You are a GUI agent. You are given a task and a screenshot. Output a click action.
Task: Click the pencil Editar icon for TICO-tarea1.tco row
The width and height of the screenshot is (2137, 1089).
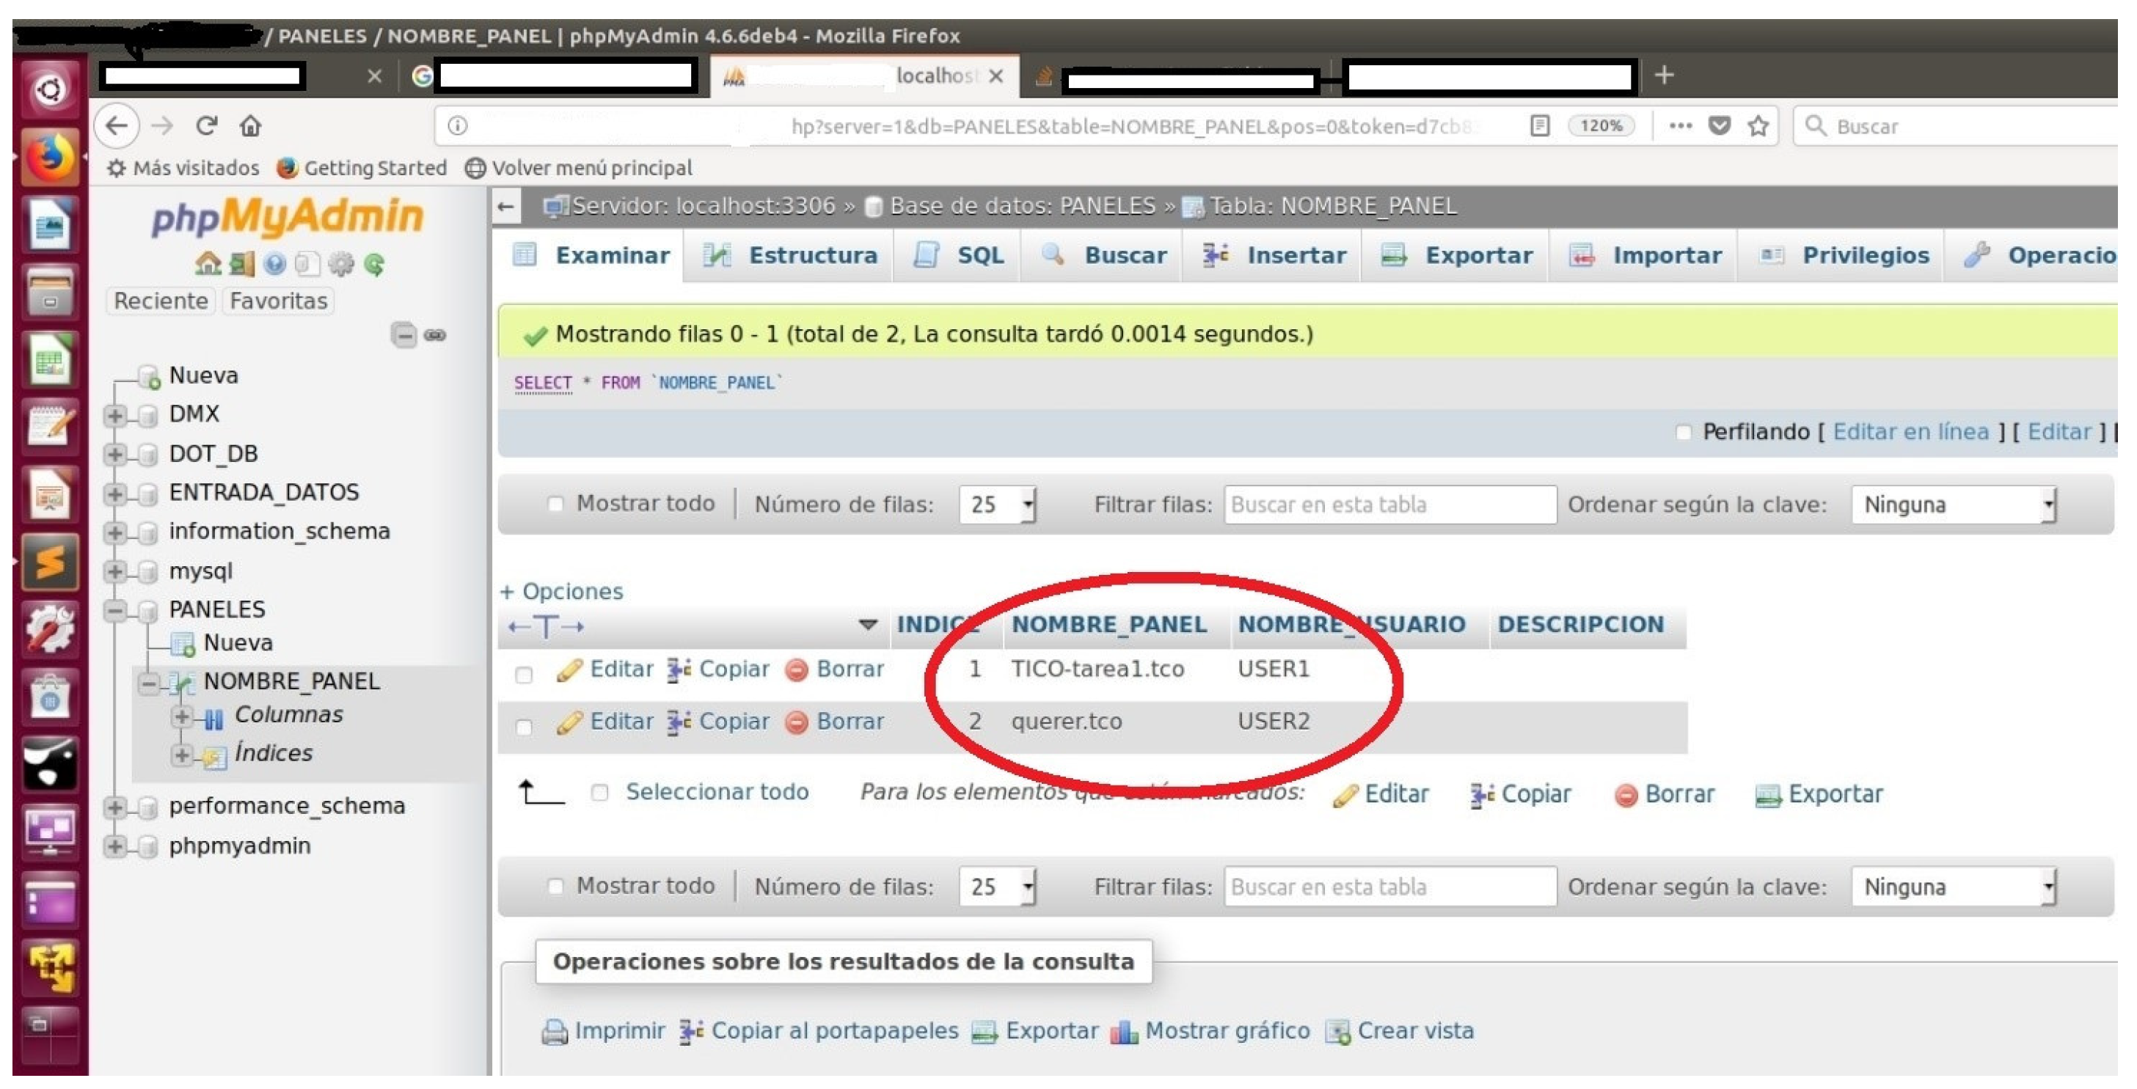[569, 670]
